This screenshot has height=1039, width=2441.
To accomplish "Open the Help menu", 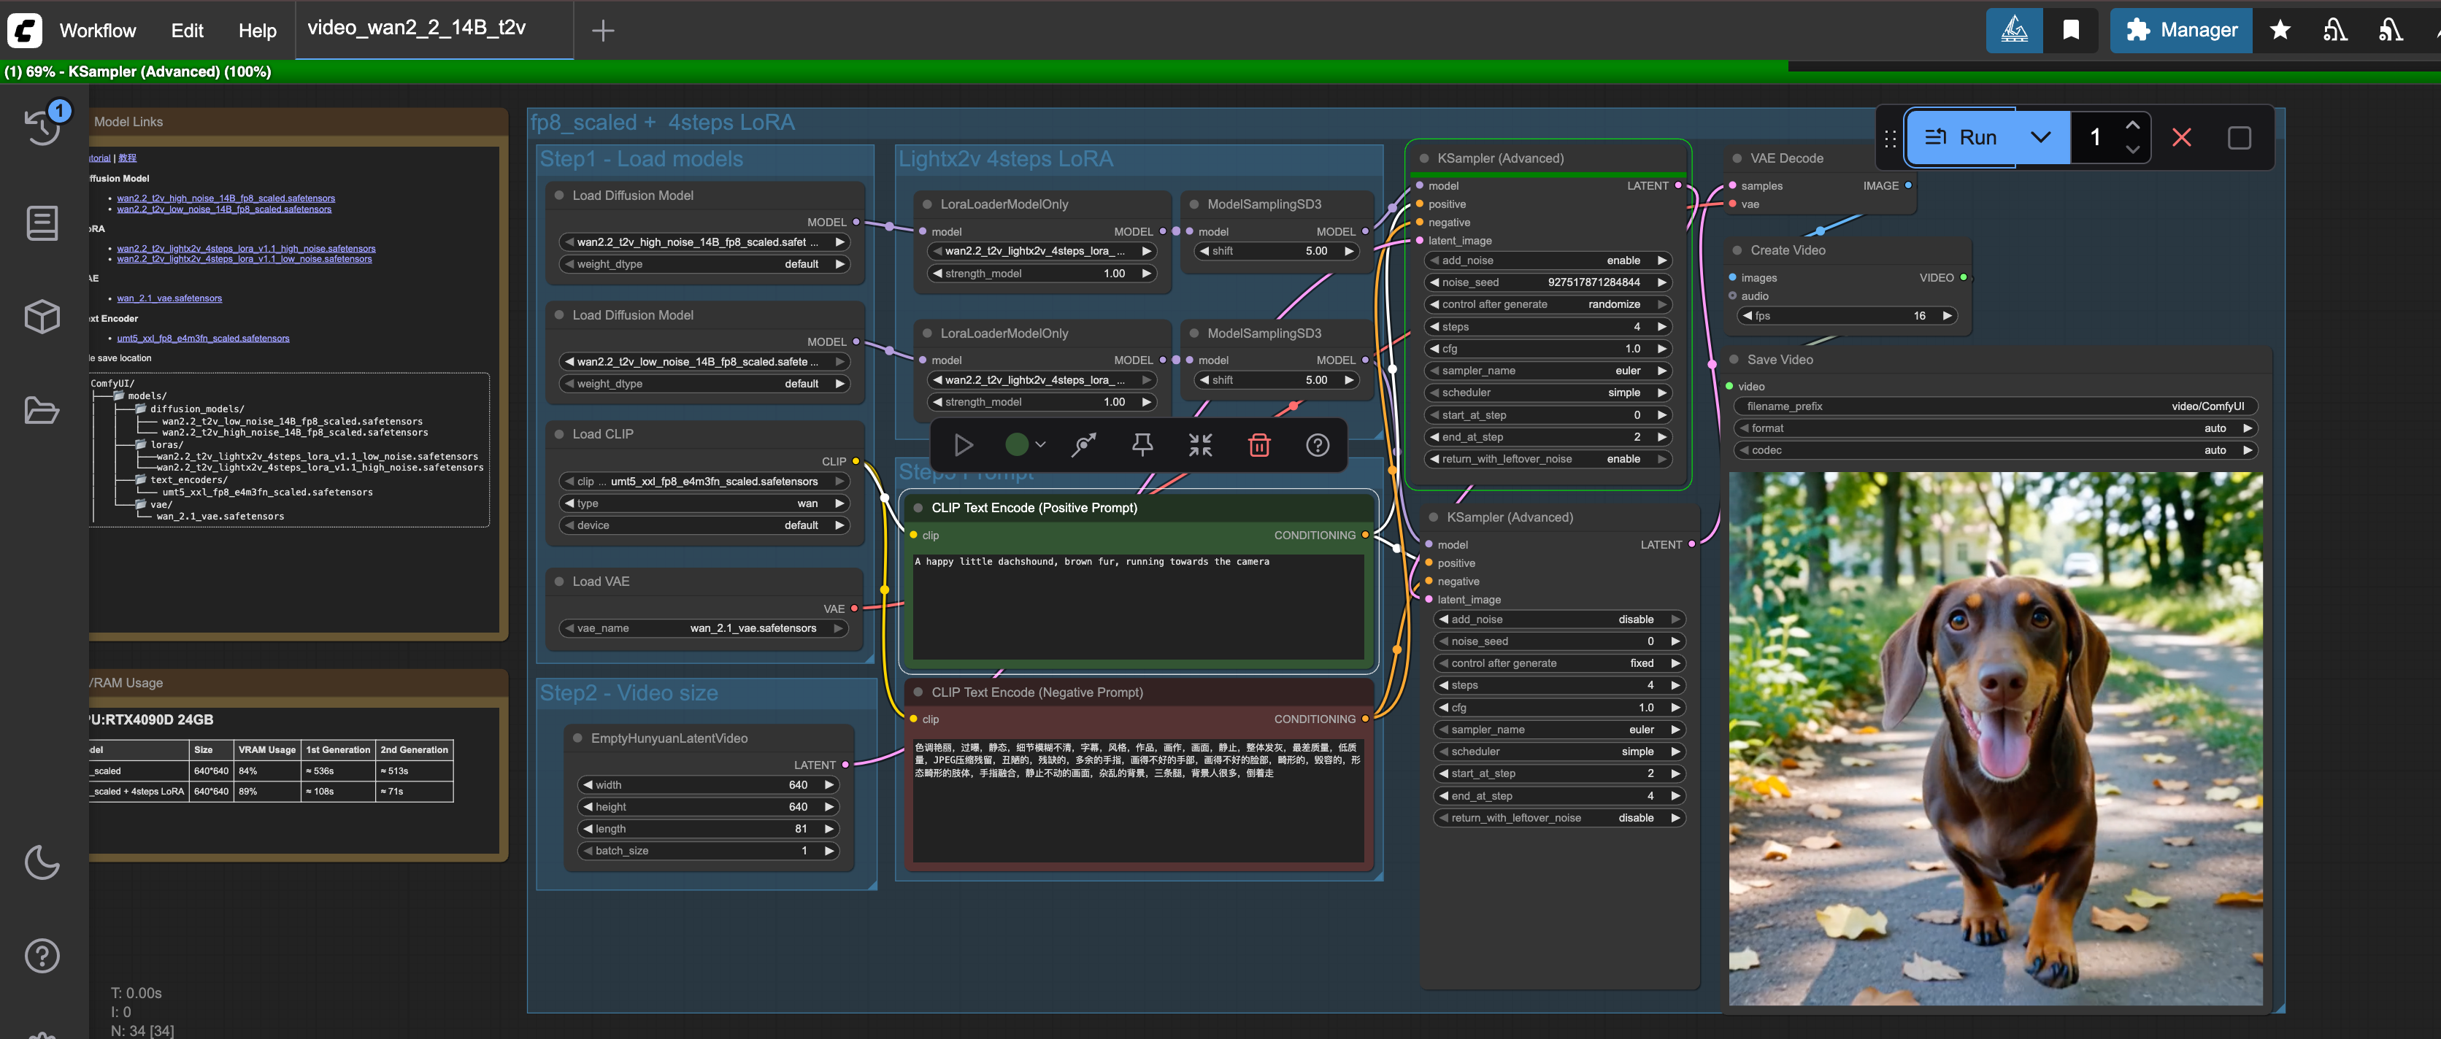I will [x=257, y=31].
